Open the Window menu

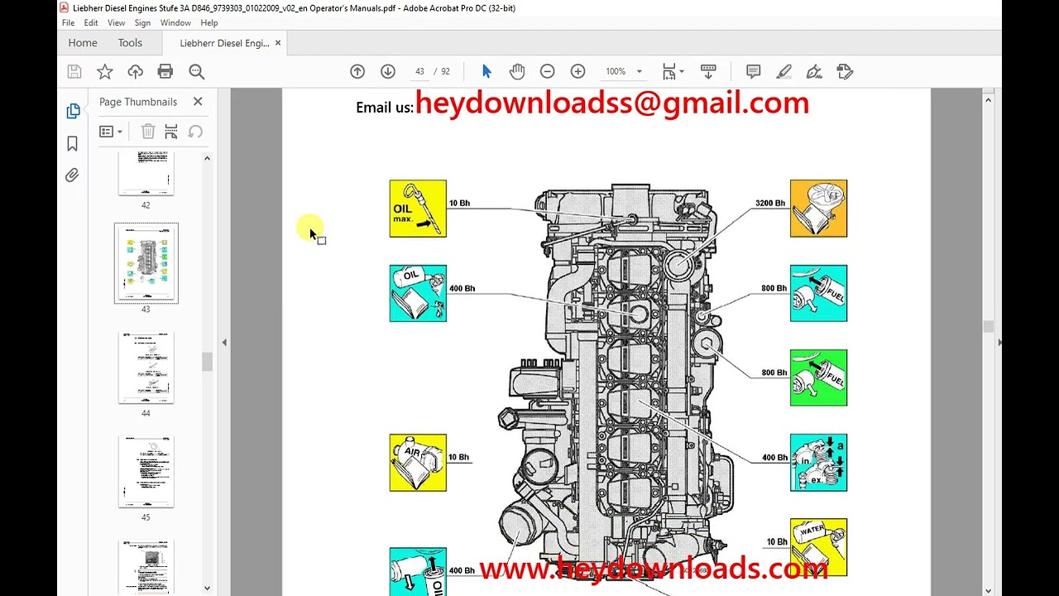175,23
